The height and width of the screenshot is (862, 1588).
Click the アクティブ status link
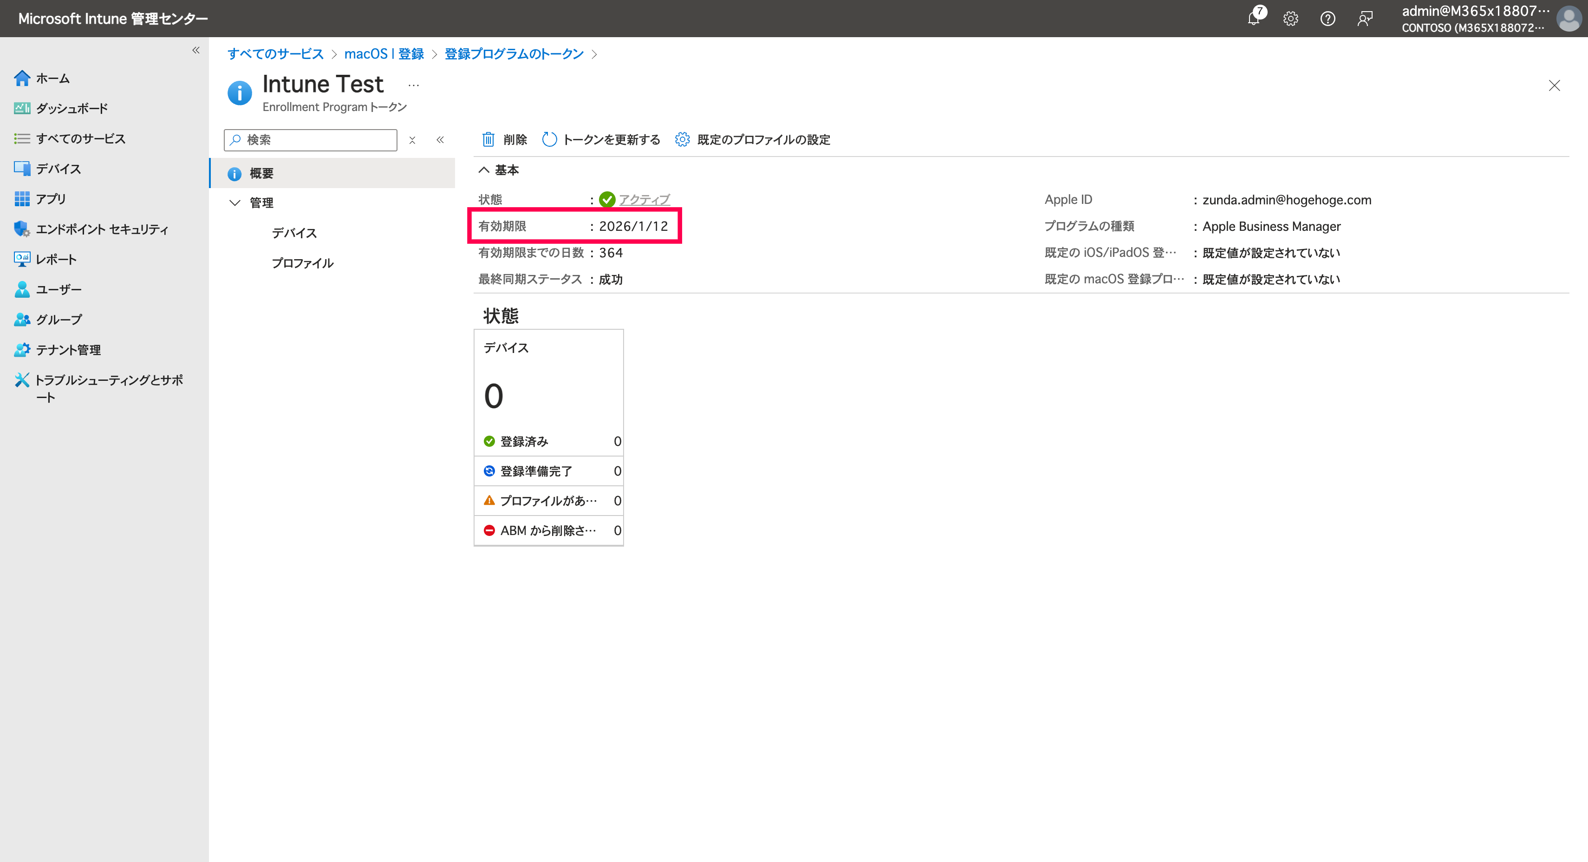[644, 200]
